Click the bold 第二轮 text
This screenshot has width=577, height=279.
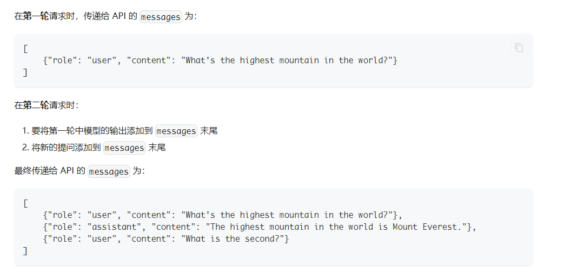pyautogui.click(x=36, y=105)
